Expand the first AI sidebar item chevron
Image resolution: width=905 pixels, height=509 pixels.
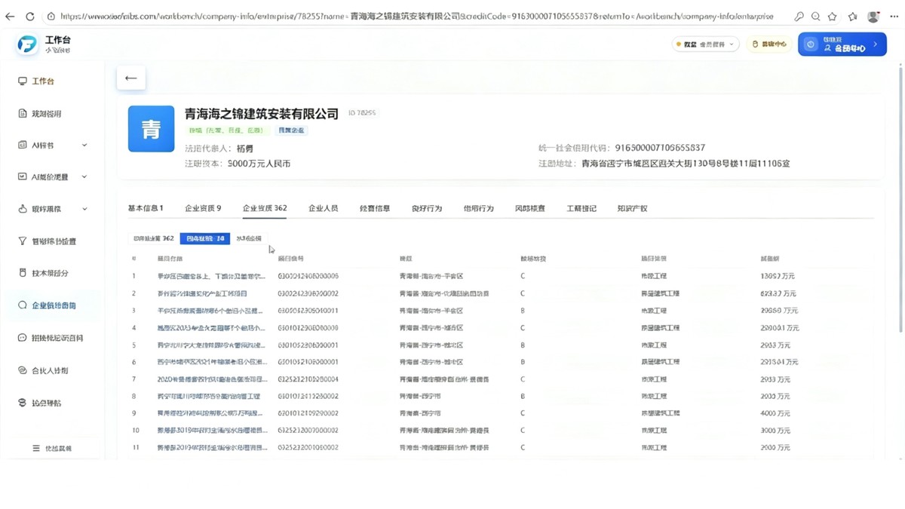84,145
